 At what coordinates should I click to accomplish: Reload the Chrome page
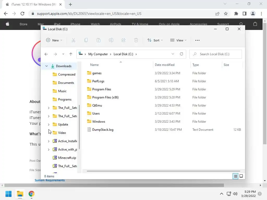(x=22, y=14)
